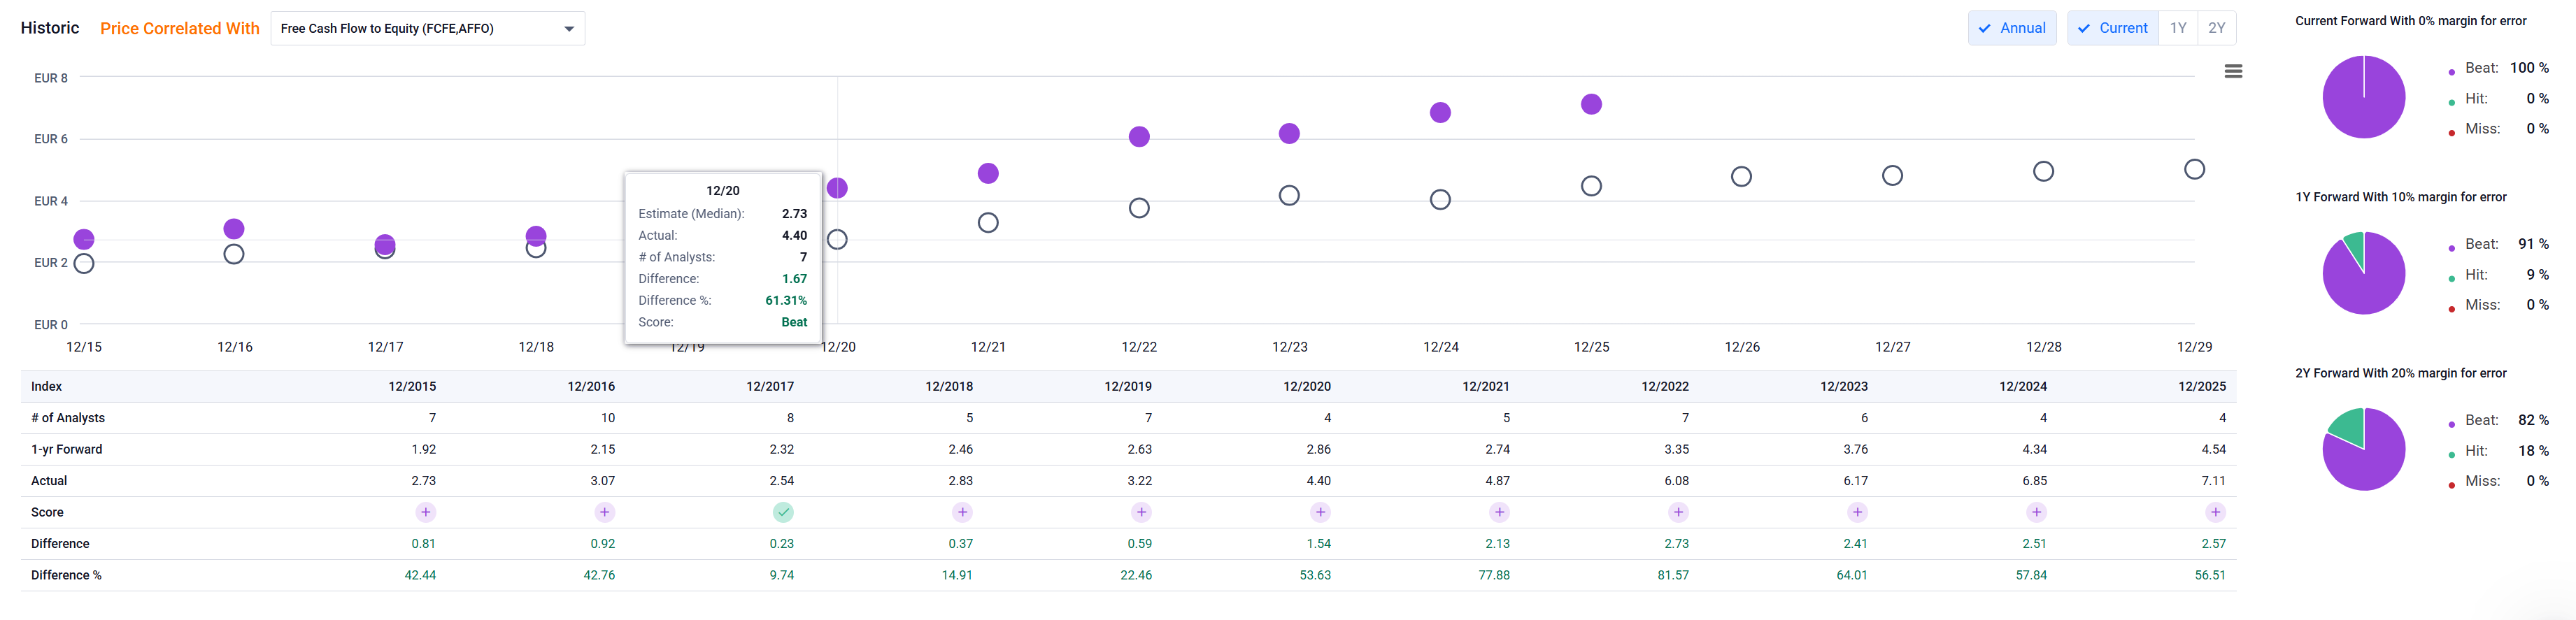Click the Actual value 7.11
The image size is (2576, 620).
pyautogui.click(x=2214, y=481)
